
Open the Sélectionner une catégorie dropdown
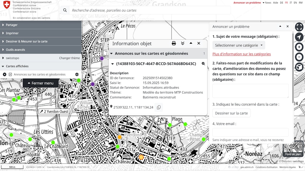click(238, 45)
